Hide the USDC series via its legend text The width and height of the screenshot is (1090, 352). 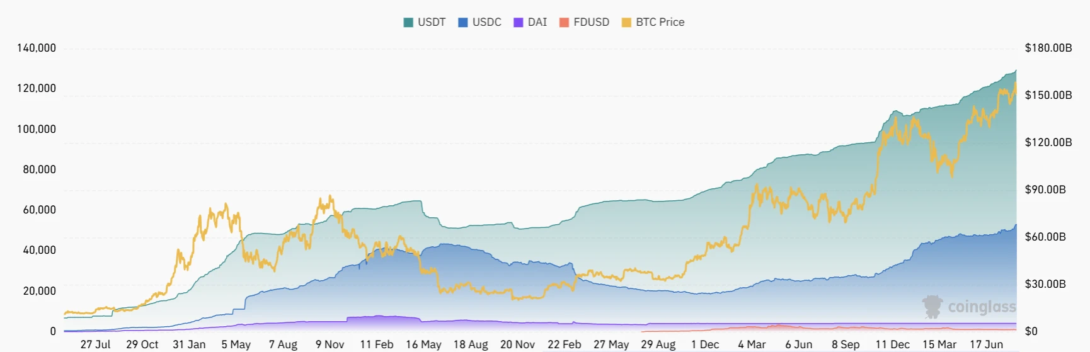(487, 22)
